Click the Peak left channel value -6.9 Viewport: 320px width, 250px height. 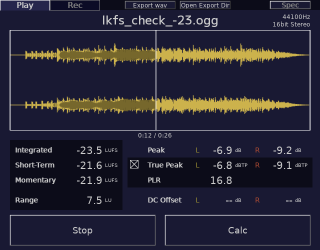pyautogui.click(x=222, y=150)
